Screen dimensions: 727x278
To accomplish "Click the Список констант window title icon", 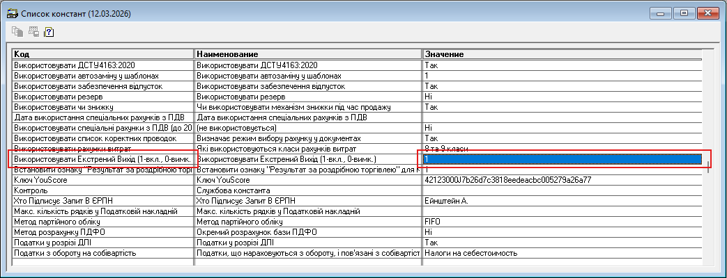I will coord(12,13).
